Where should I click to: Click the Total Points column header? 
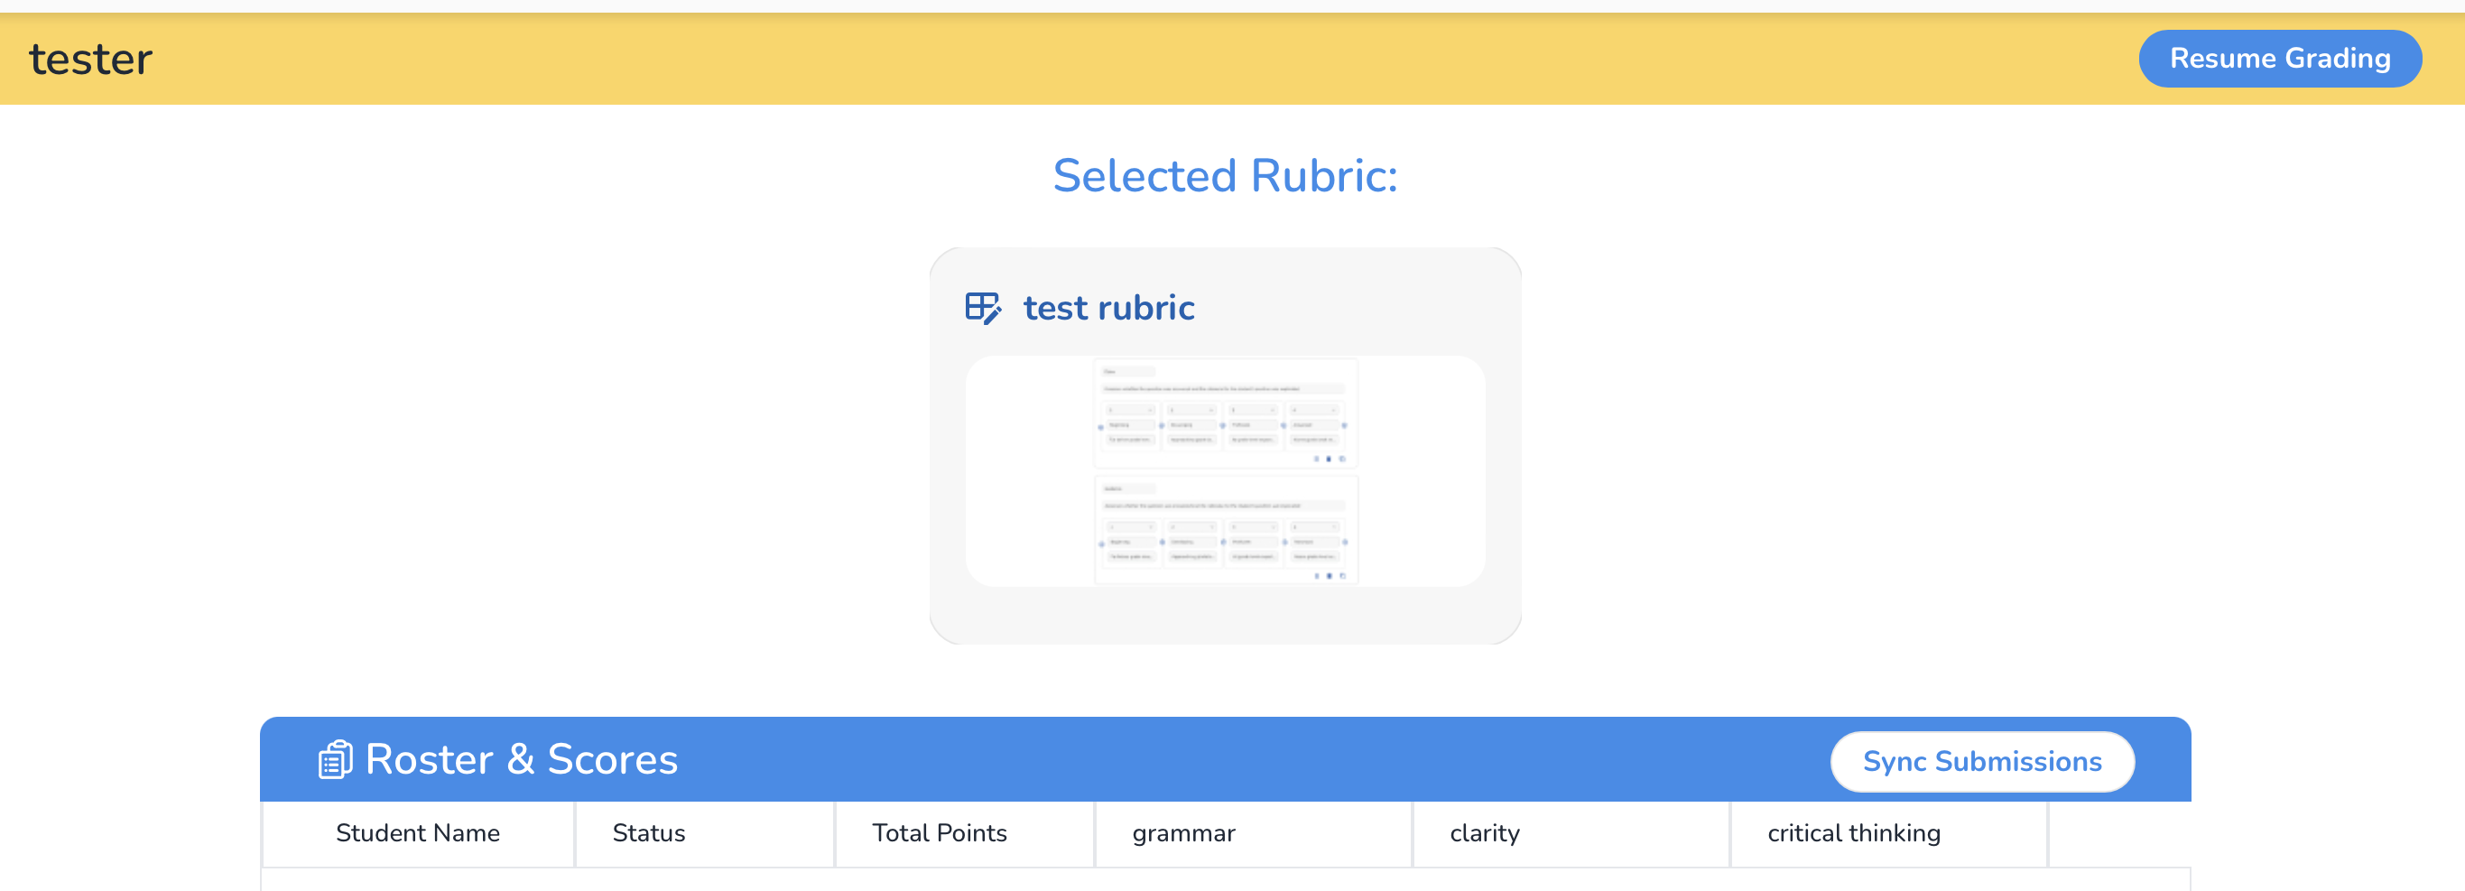939,832
